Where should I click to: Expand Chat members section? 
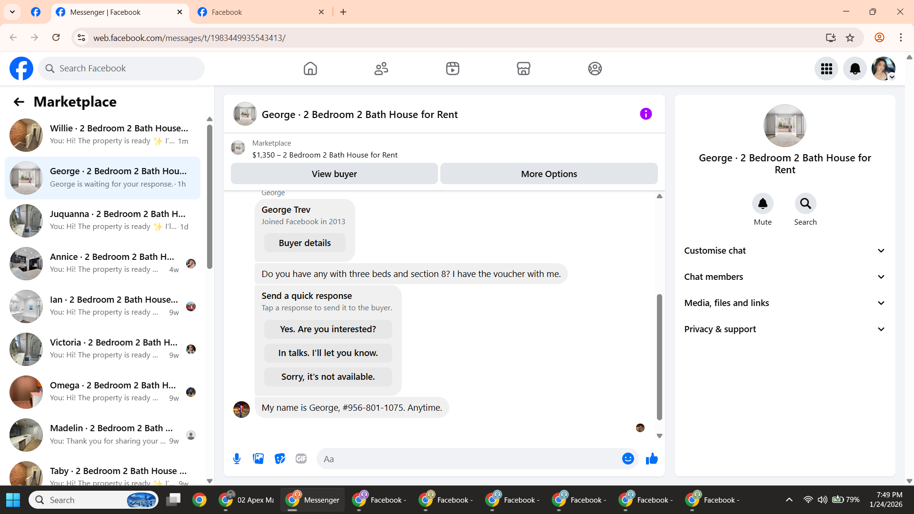[785, 277]
